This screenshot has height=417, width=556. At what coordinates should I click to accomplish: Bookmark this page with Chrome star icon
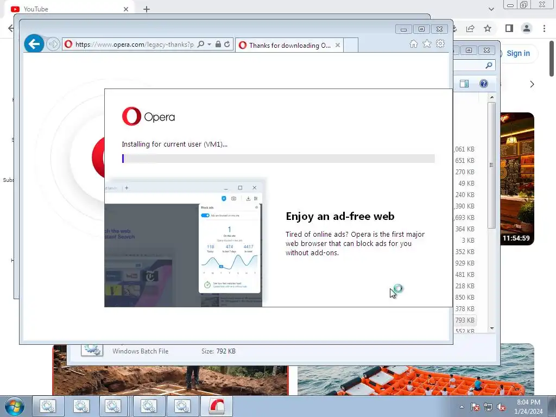click(x=488, y=28)
